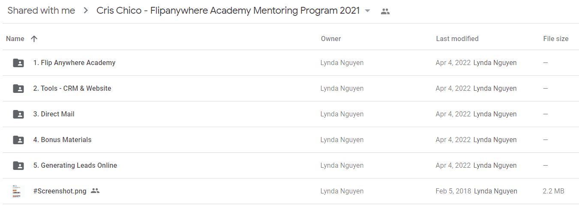Select the Generating Leads Online folder icon
The image size is (579, 208).
click(18, 166)
